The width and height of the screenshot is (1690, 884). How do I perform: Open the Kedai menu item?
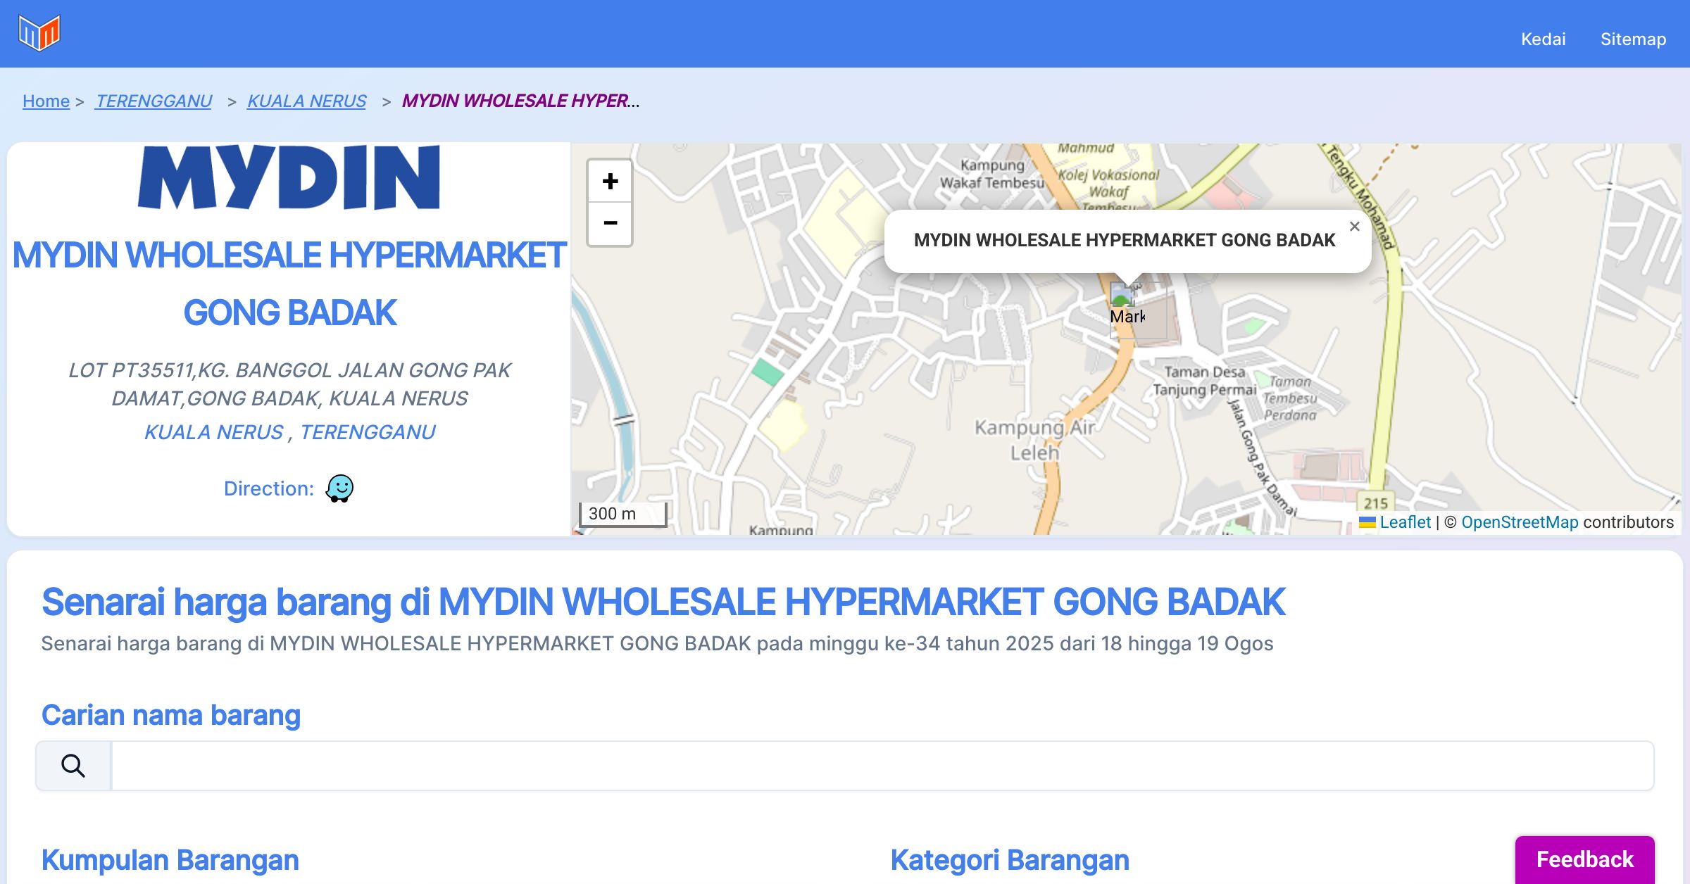(x=1543, y=39)
